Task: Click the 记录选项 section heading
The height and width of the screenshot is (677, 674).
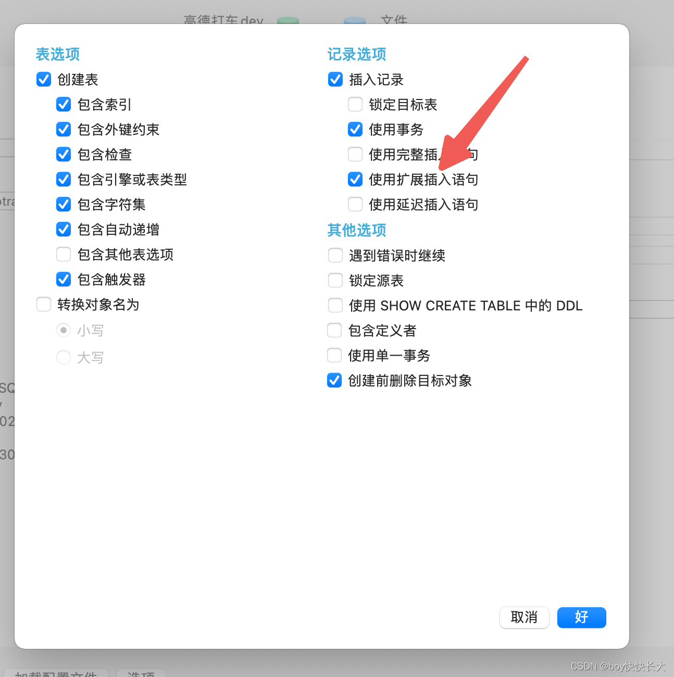Action: click(x=357, y=54)
